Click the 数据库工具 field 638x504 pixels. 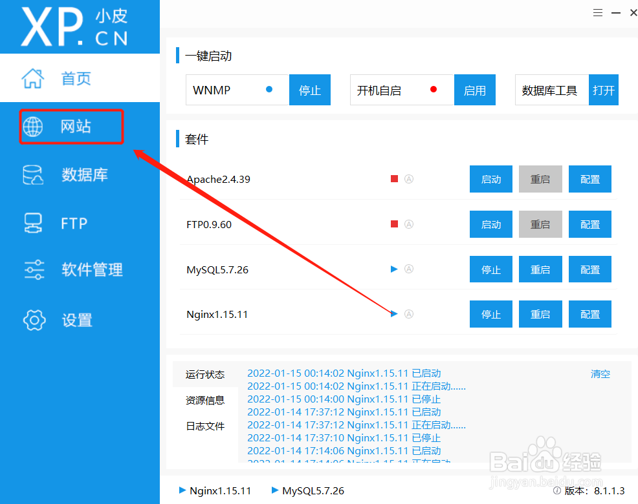[552, 90]
